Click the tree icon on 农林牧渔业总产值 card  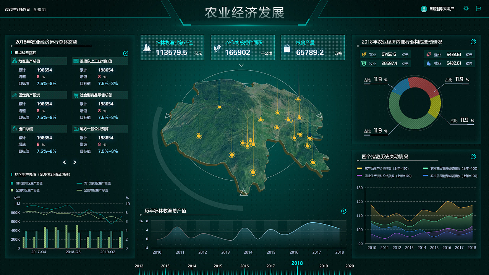coord(147,47)
